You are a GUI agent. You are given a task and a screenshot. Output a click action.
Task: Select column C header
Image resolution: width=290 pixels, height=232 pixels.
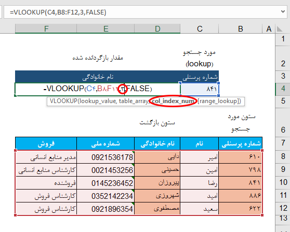click(200, 29)
